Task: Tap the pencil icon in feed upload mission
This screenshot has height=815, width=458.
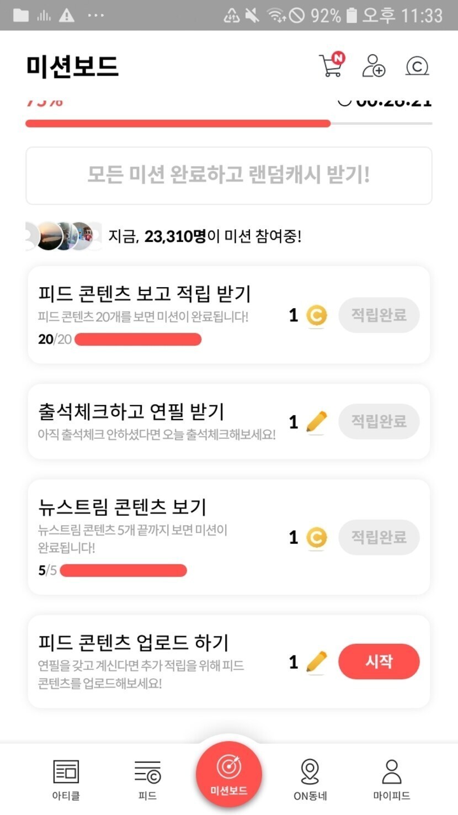Action: [316, 661]
